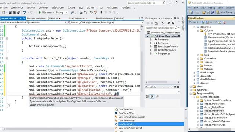This screenshot has height=132, width=235.
Task: Pin the Explorateur de solutions panel
Action: [x=175, y=18]
